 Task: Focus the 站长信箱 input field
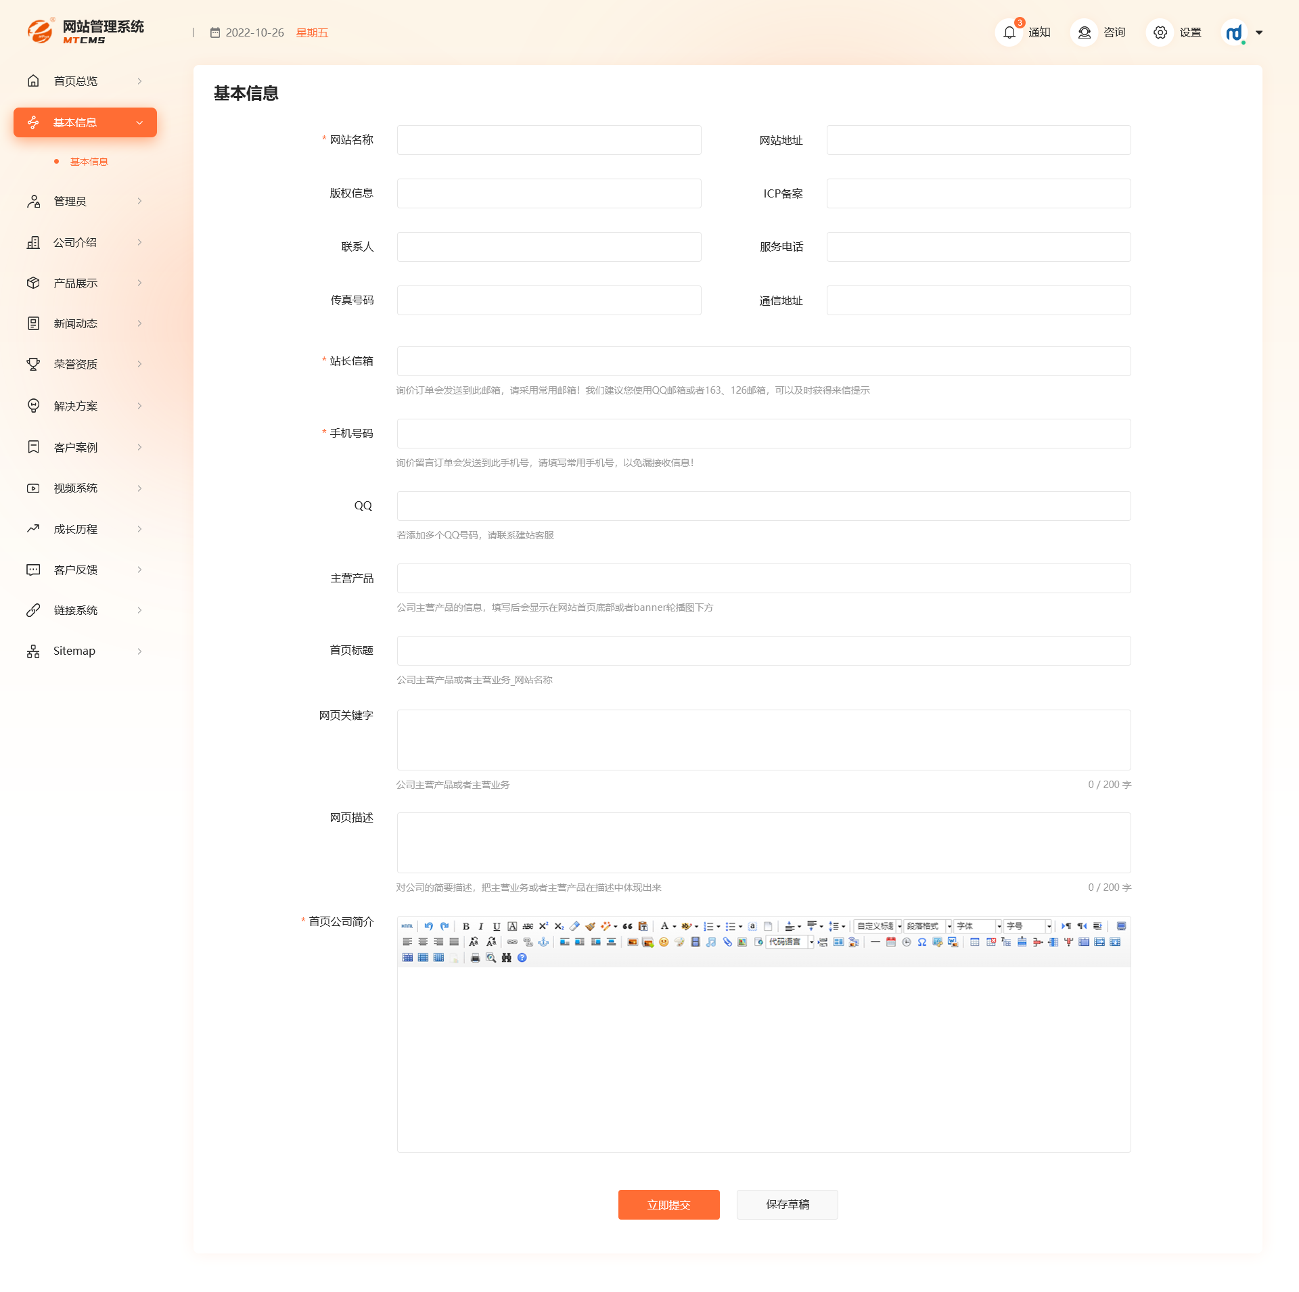pos(764,361)
